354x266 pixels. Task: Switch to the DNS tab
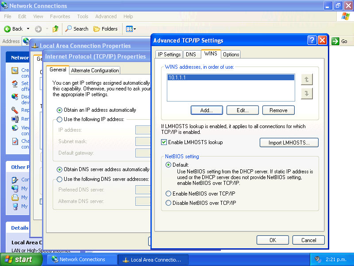(191, 55)
